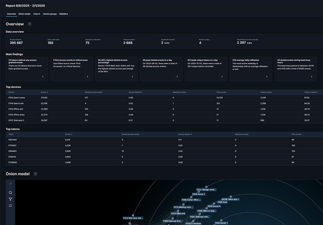
Task: Open the '5 first access events' card arrow
Action: (x=87, y=76)
